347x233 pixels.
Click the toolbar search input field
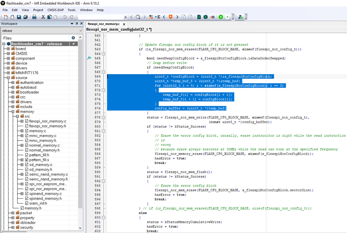point(101,17)
